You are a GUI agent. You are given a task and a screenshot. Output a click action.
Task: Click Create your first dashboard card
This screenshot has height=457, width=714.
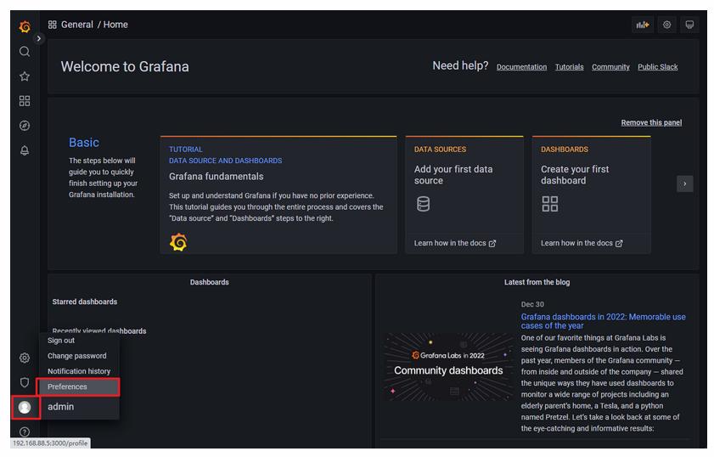click(x=591, y=195)
